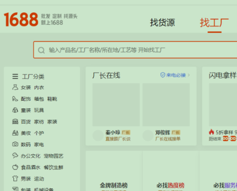This screenshot has height=191, width=237.
Task: Click the 厂长在线接单 text
Action: 168,139
